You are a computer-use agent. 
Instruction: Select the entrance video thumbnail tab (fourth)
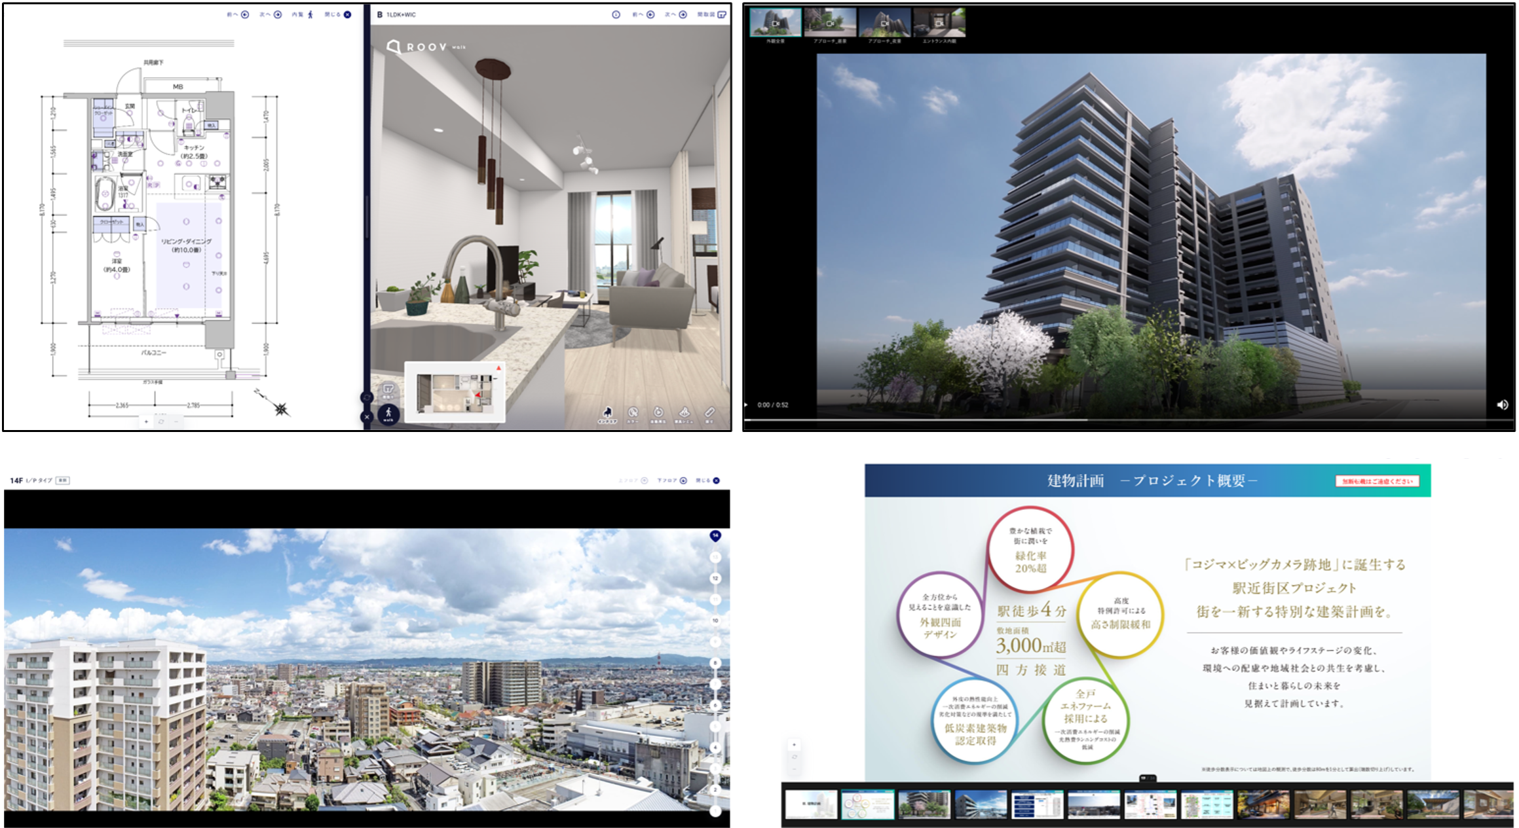pyautogui.click(x=939, y=23)
